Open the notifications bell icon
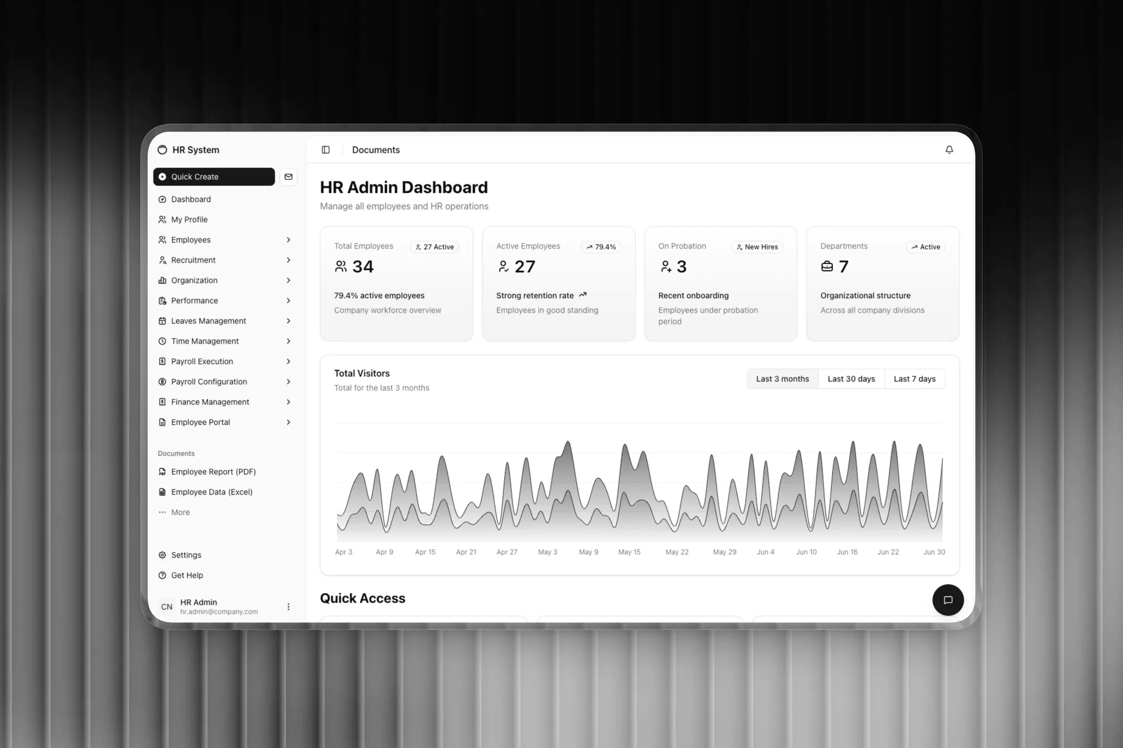 coord(949,150)
